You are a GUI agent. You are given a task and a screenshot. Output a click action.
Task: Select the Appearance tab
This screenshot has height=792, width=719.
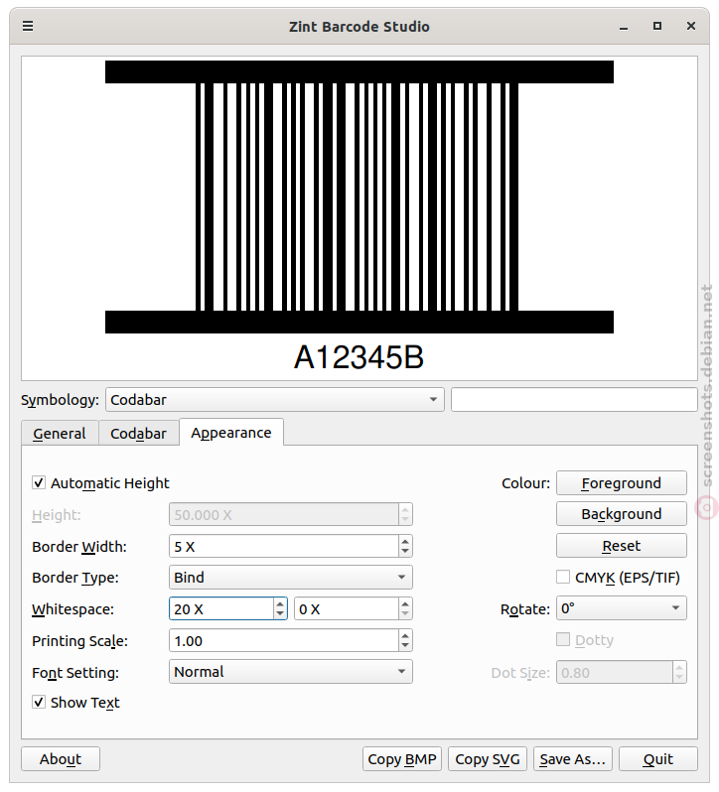click(x=231, y=433)
